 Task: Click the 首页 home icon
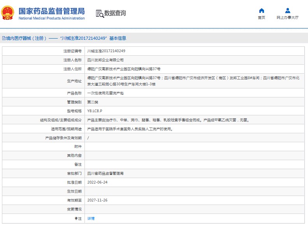point(261,11)
